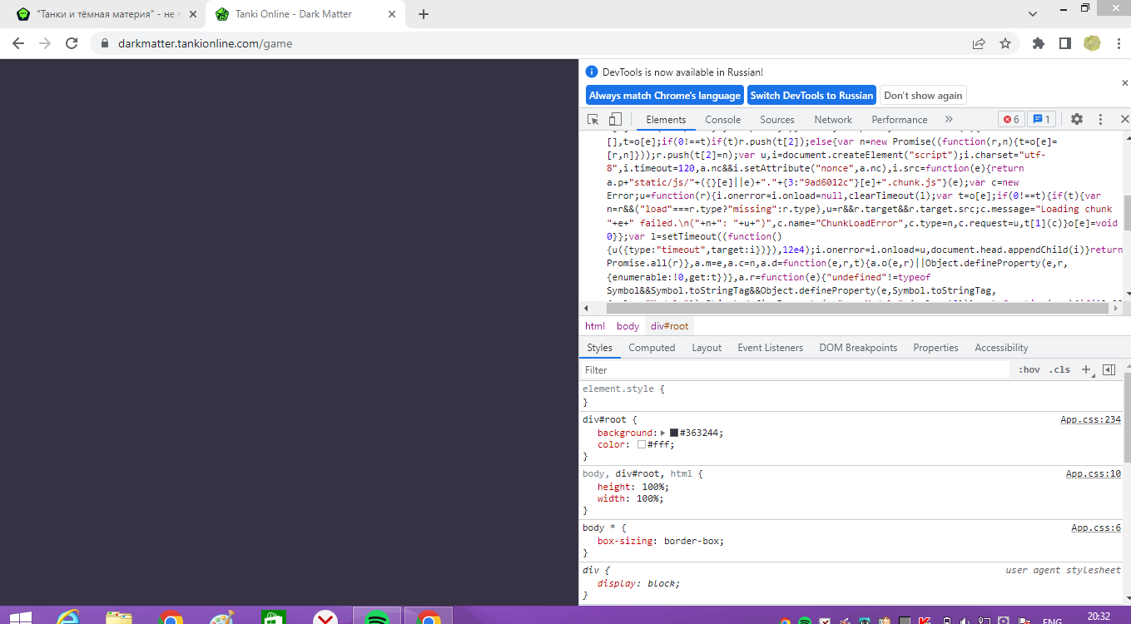Open DevTools customize three-dot menu
The height and width of the screenshot is (624, 1131).
(1100, 119)
